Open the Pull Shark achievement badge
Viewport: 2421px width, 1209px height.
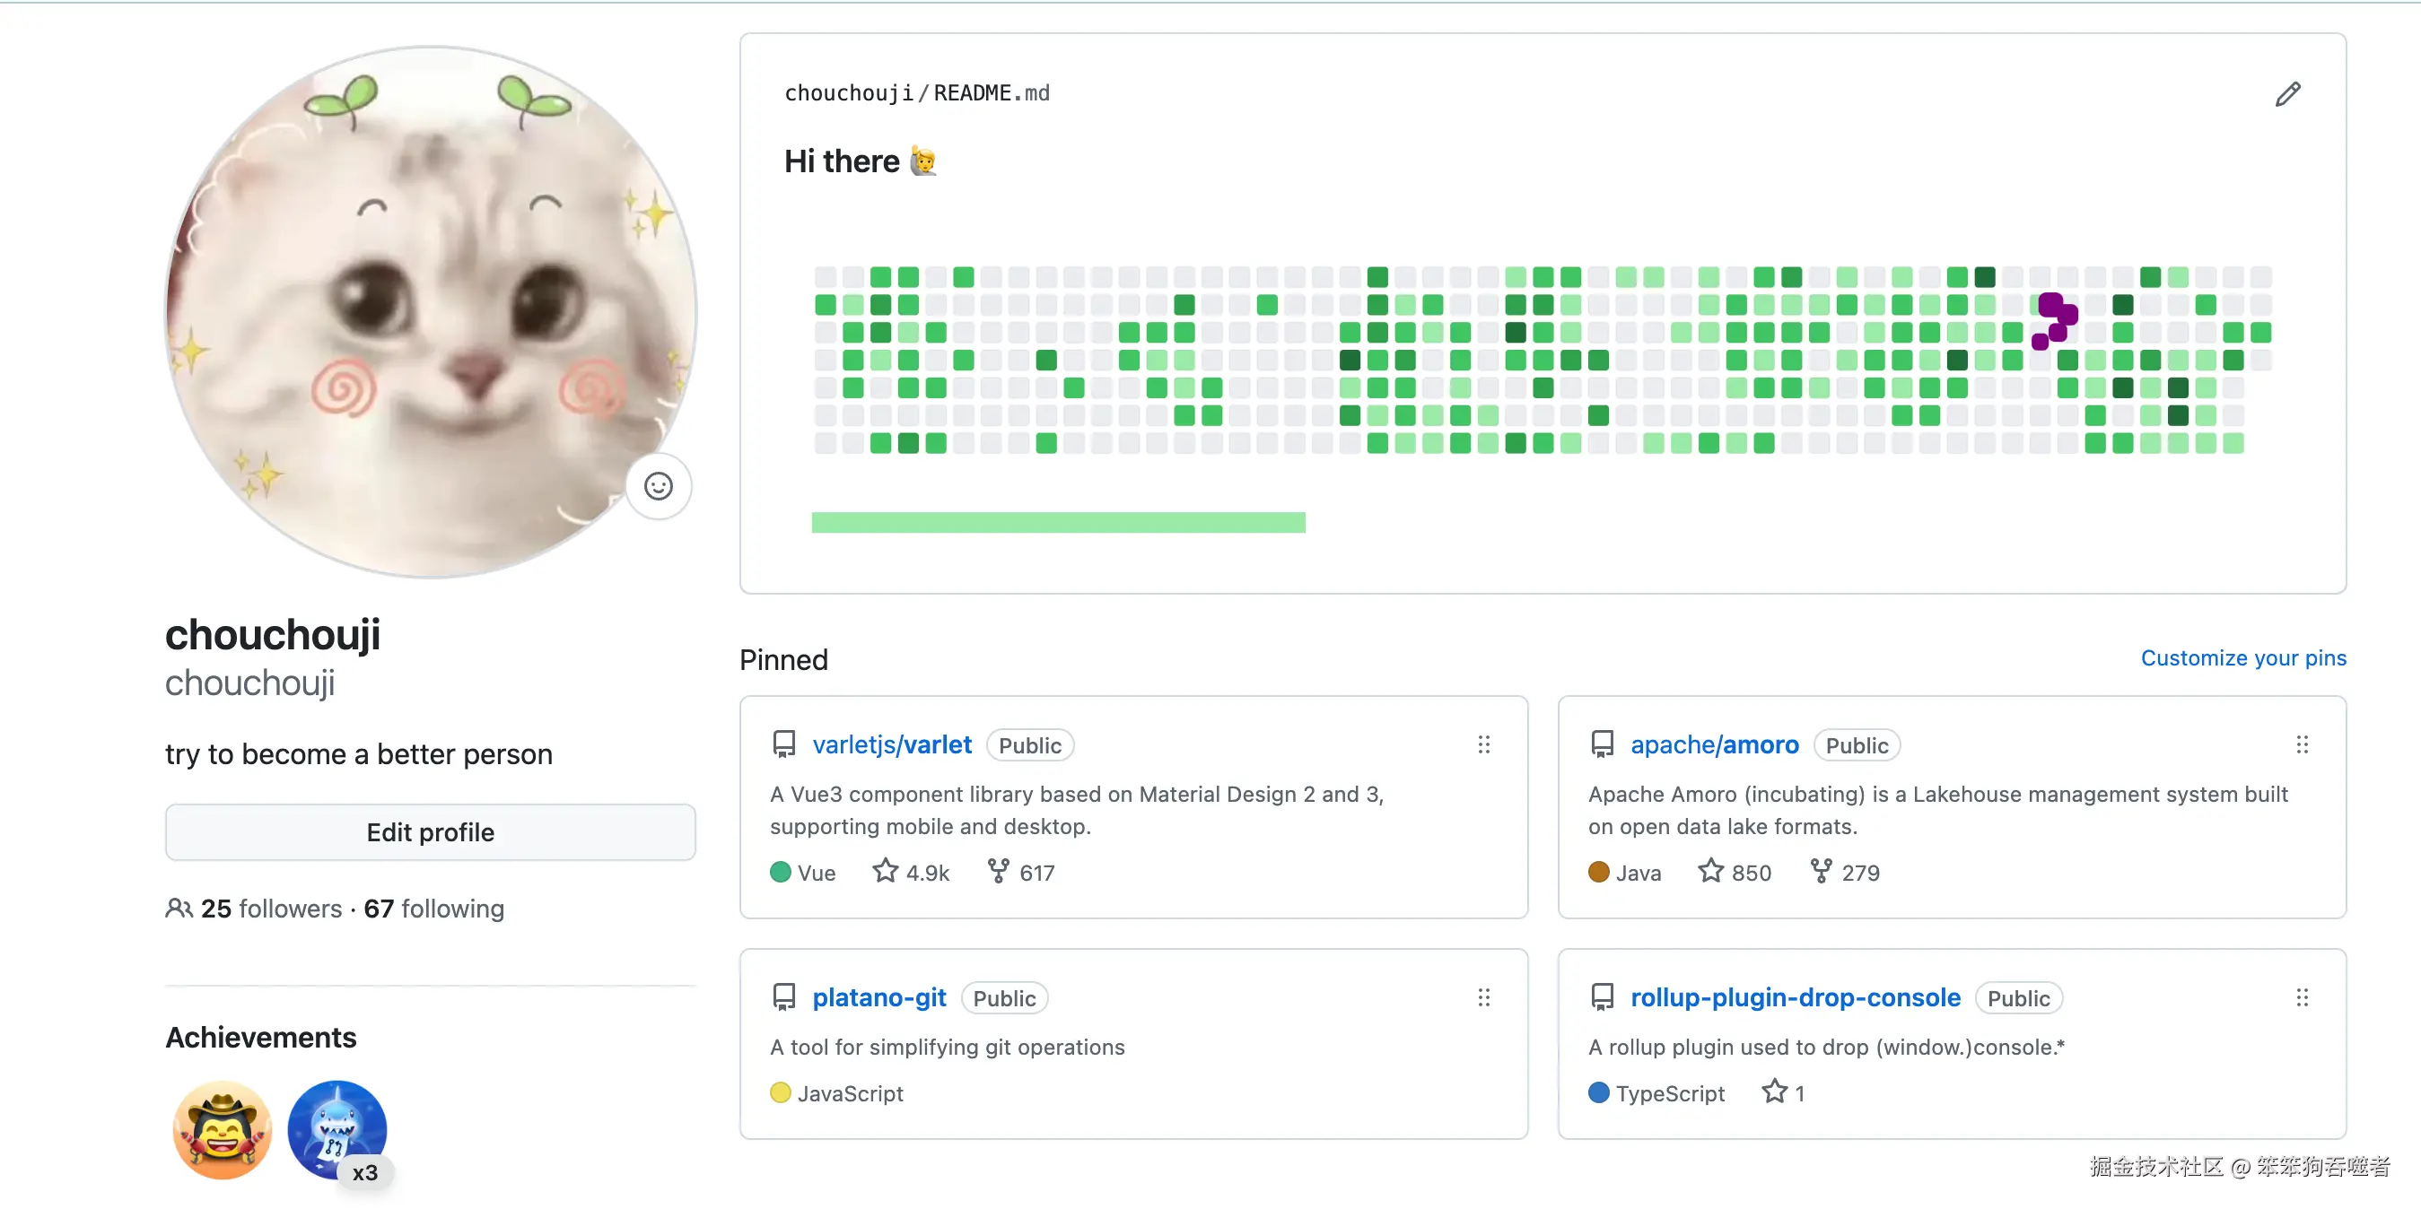[x=336, y=1130]
